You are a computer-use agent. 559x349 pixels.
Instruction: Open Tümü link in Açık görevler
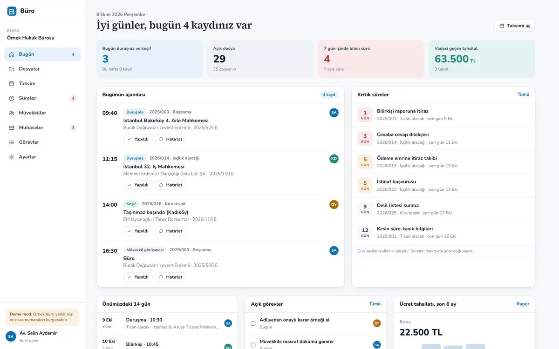pyautogui.click(x=375, y=304)
